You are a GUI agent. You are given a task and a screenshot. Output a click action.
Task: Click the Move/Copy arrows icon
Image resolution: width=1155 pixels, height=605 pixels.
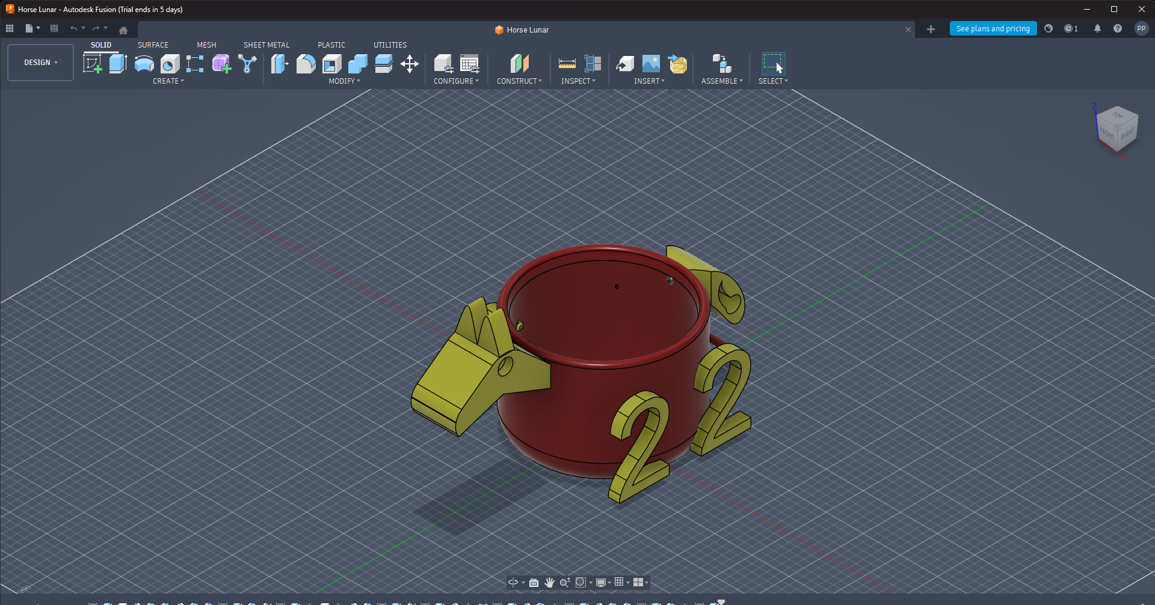410,63
